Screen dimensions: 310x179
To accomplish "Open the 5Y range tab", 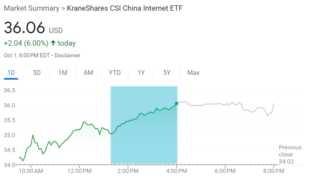I will pos(167,73).
